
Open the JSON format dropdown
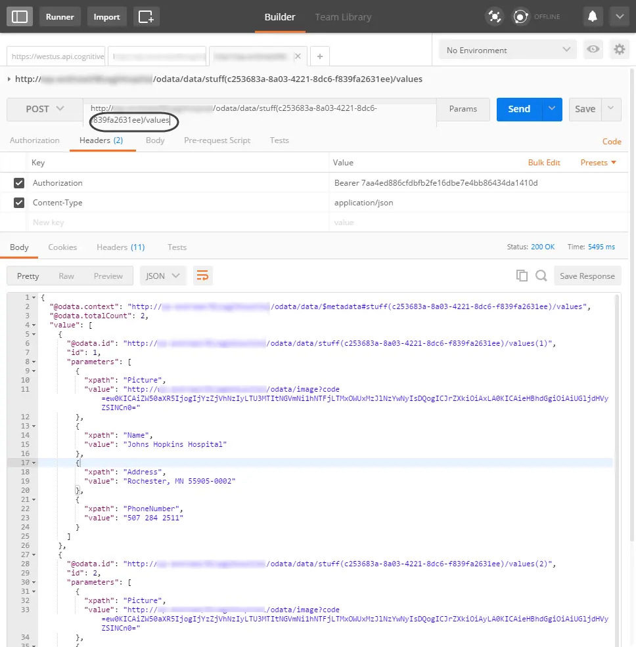[163, 276]
